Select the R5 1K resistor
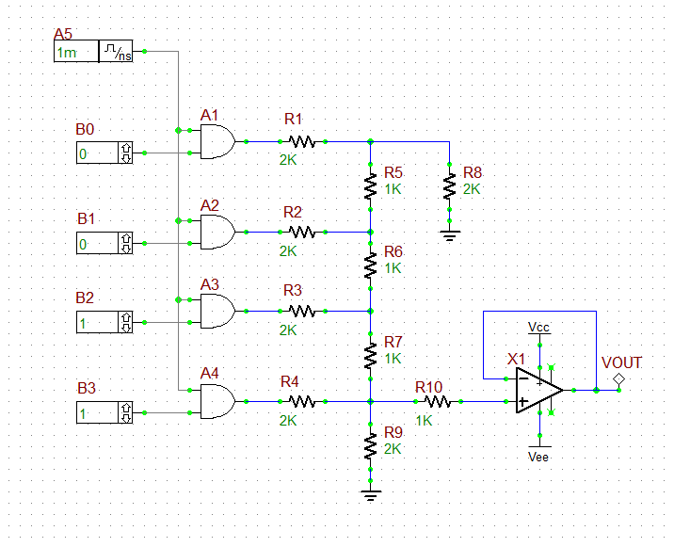The height and width of the screenshot is (547, 674). [x=371, y=187]
